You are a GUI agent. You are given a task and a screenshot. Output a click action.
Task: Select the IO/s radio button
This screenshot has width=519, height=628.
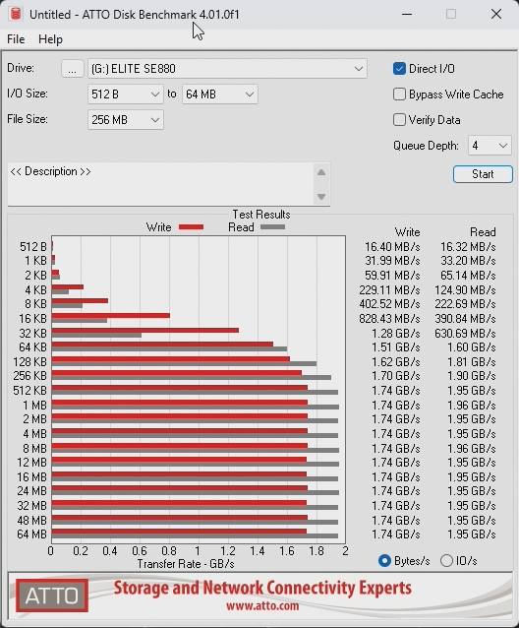[x=446, y=561]
